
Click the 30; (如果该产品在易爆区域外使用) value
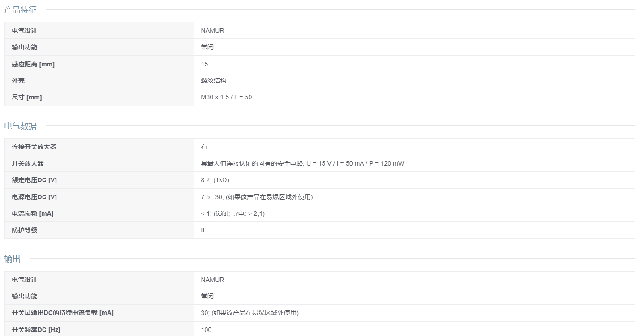pos(250,313)
